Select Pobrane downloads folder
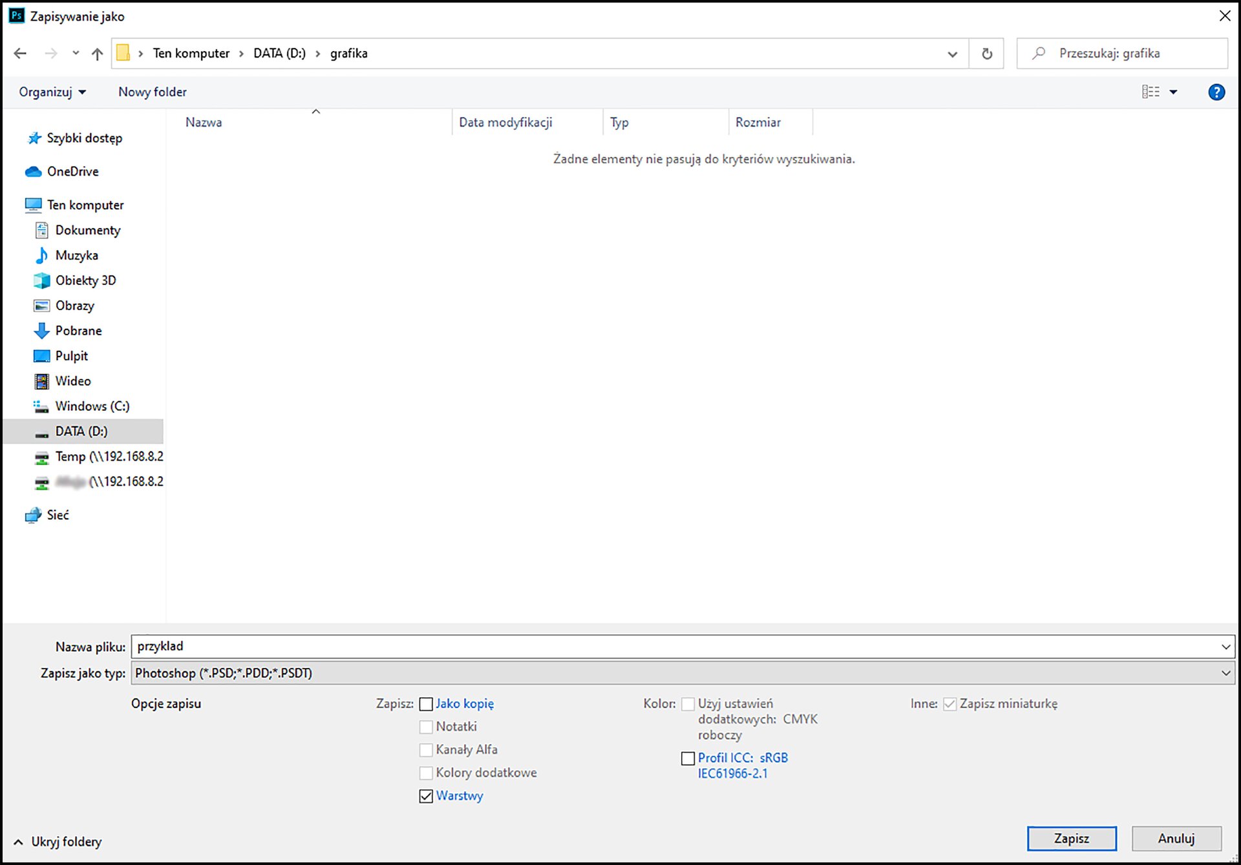Image resolution: width=1241 pixels, height=865 pixels. (x=78, y=331)
